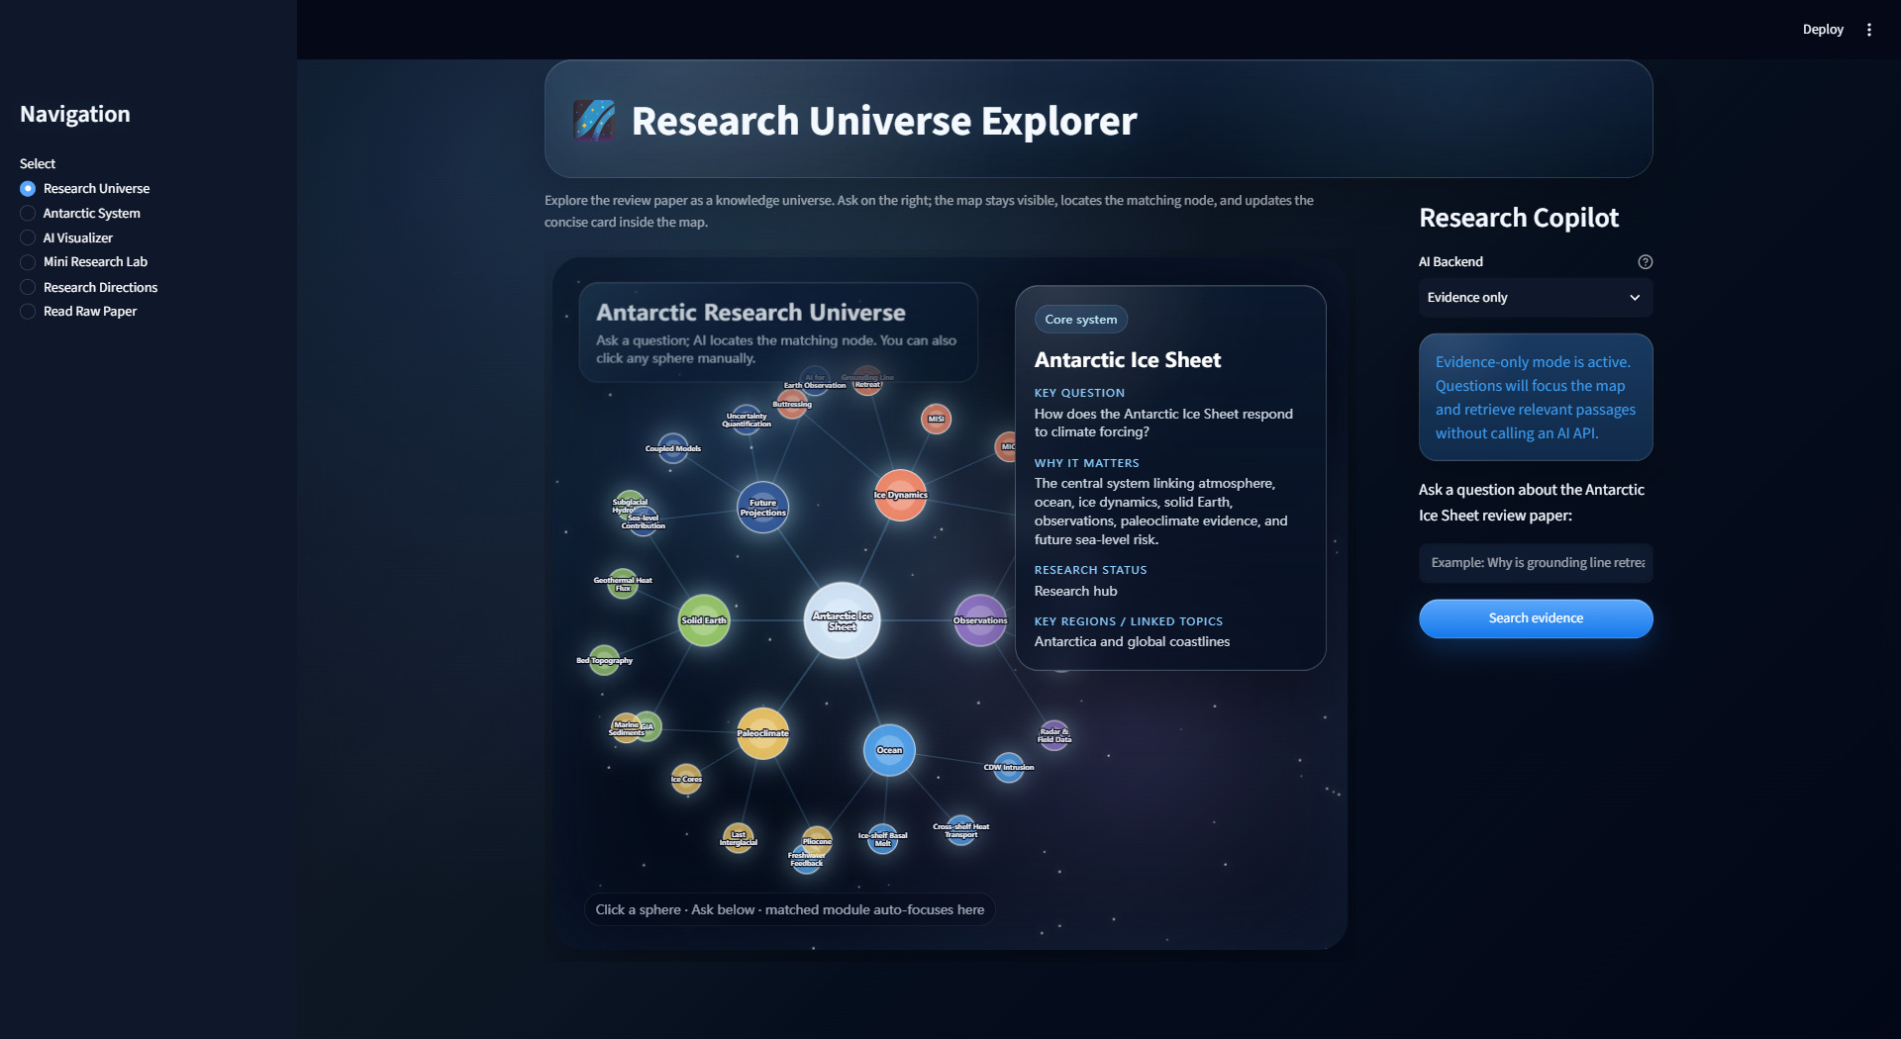Click the Antarctic Ice Sheet central sphere
Screen dimensions: 1901x1039
click(842, 620)
